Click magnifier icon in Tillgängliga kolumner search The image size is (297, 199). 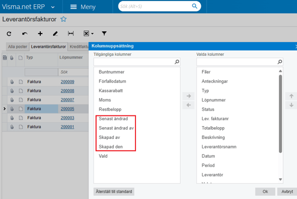pos(177,62)
